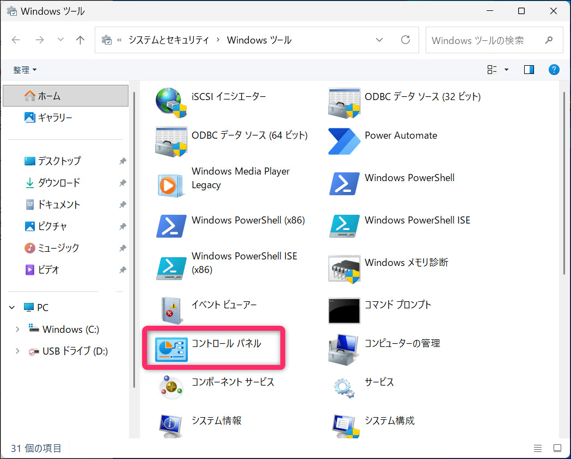Collapse the PC tree node
Viewport: 571px width, 459px height.
(13, 307)
